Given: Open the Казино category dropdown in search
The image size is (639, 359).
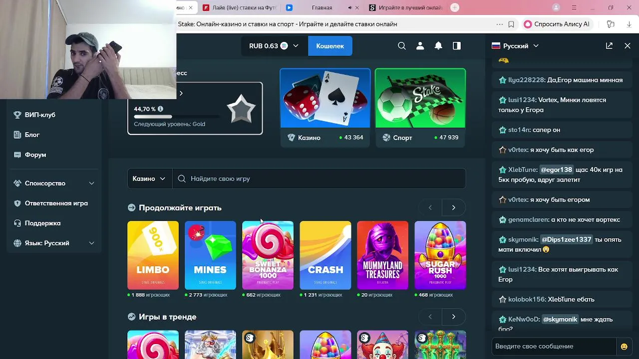Looking at the screenshot, I should [149, 179].
